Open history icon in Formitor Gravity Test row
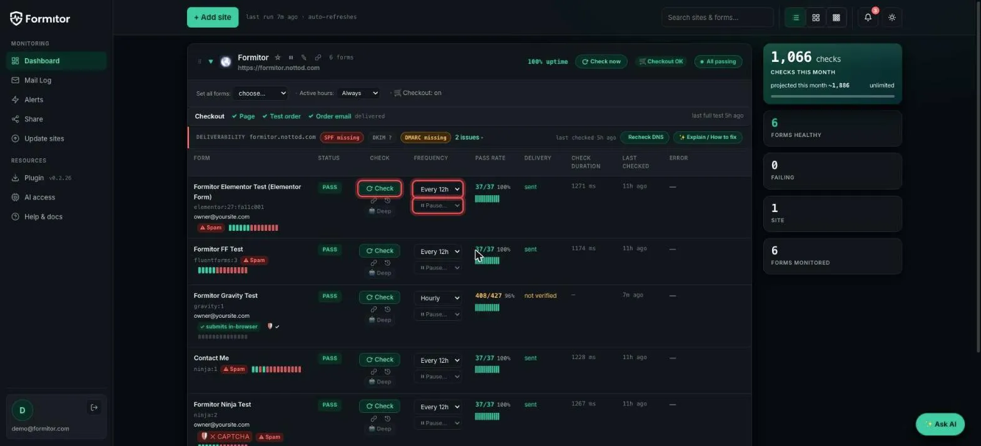The image size is (981, 446). pos(387,310)
